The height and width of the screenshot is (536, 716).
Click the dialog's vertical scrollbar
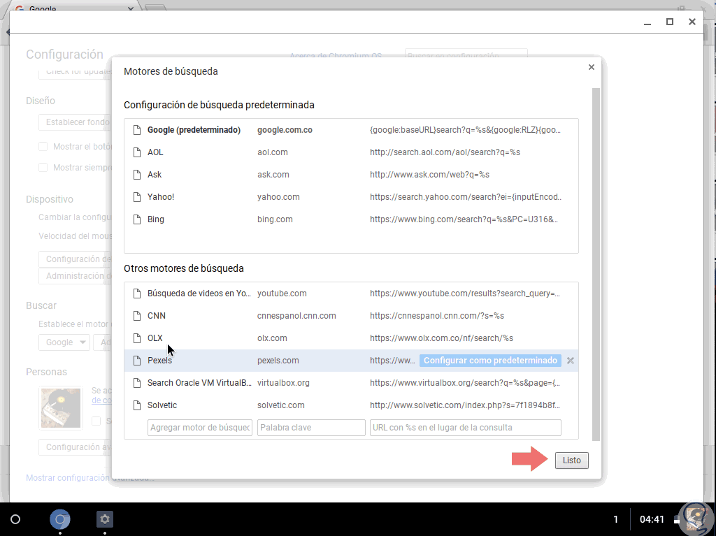596,265
